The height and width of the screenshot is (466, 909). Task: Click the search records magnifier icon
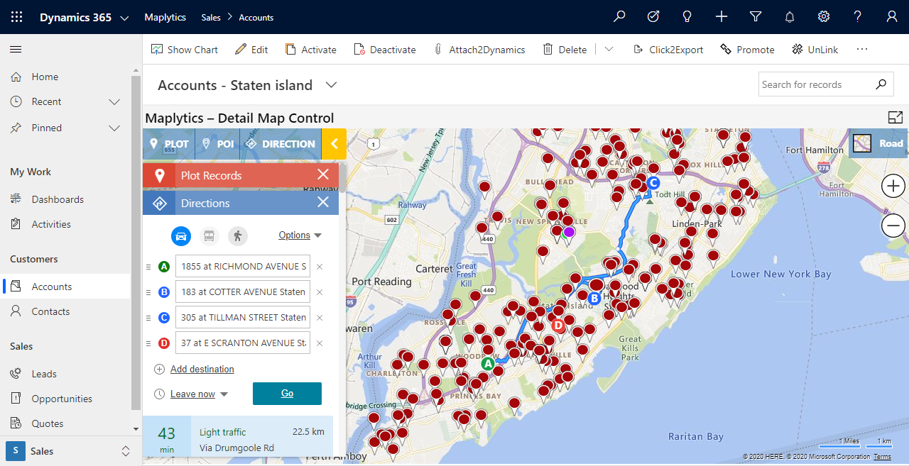881,84
